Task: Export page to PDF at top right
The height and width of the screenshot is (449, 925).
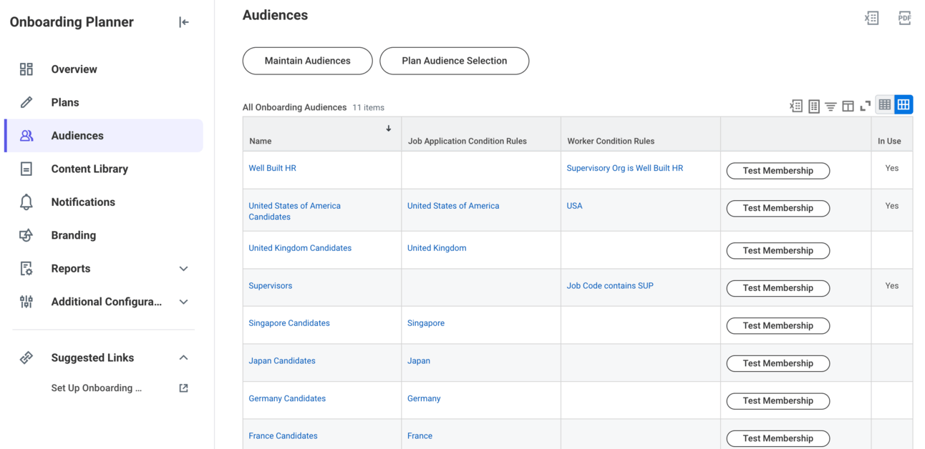Action: [904, 18]
